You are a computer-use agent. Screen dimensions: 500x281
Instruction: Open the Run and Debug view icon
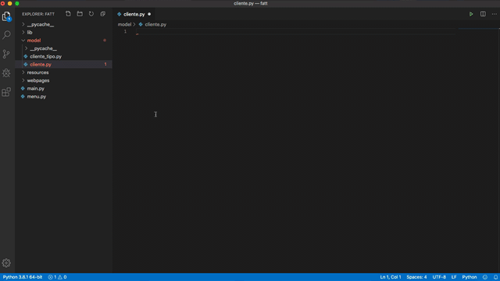point(6,73)
